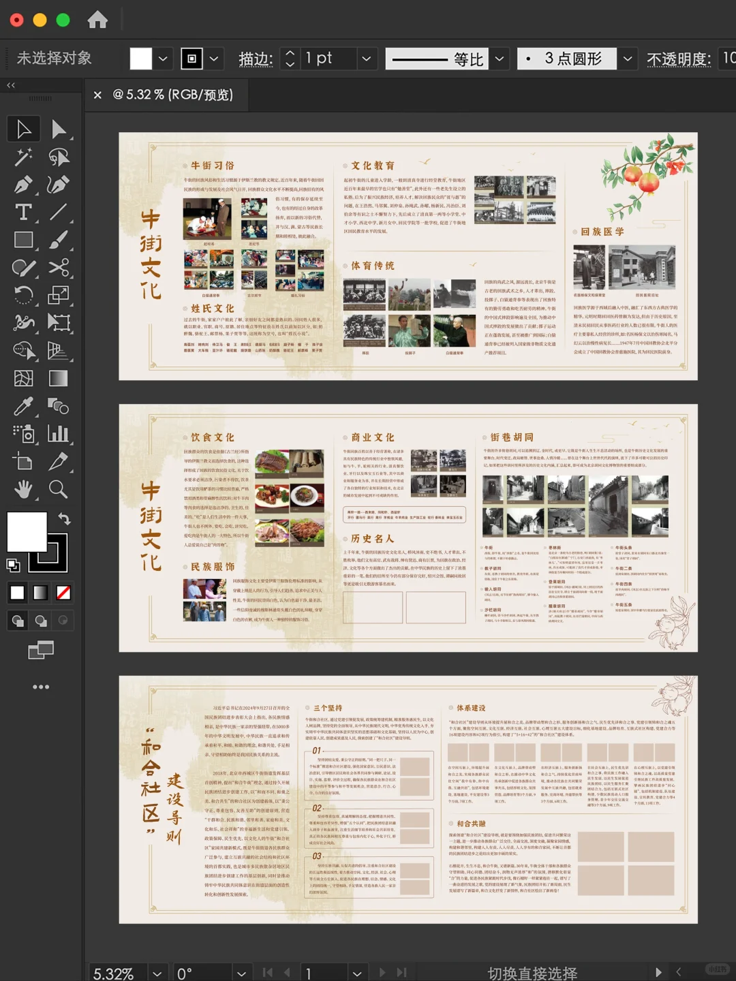Select the Direct Selection tool
The image size is (736, 981).
pyautogui.click(x=59, y=129)
